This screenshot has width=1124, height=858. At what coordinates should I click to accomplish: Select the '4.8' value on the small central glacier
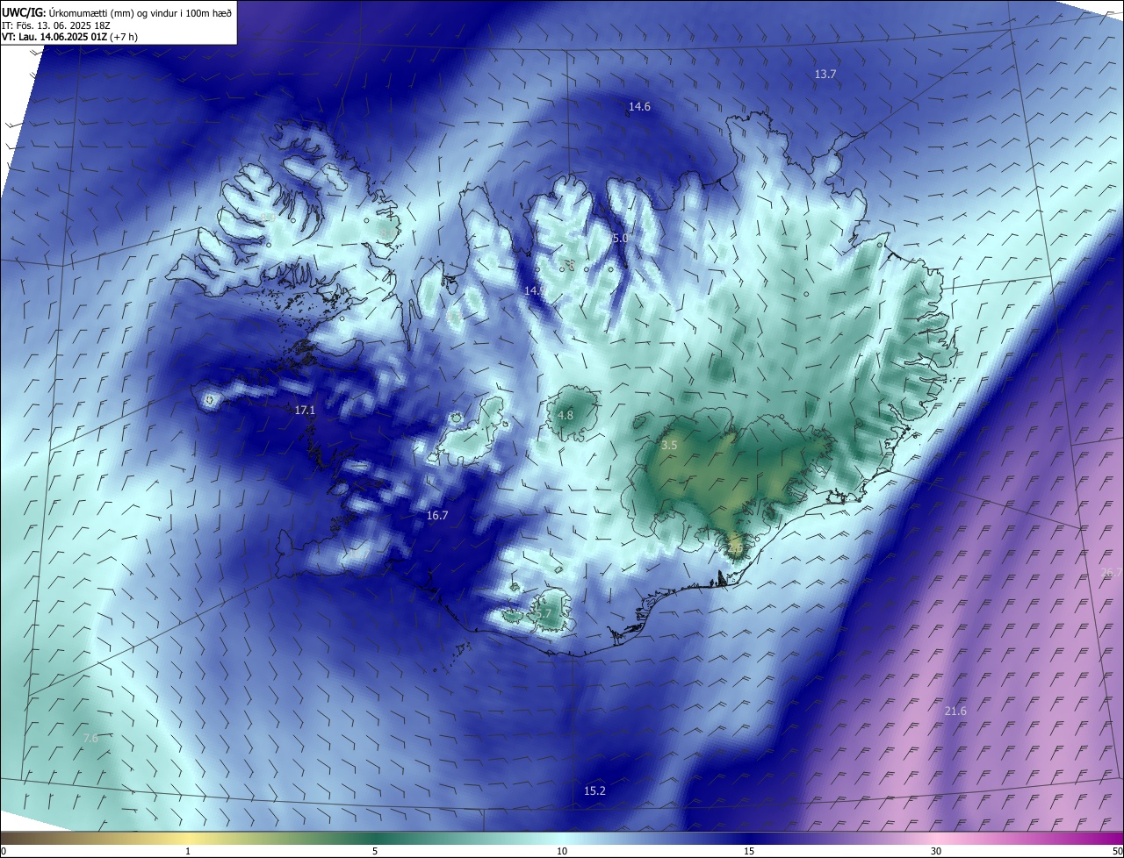(566, 416)
